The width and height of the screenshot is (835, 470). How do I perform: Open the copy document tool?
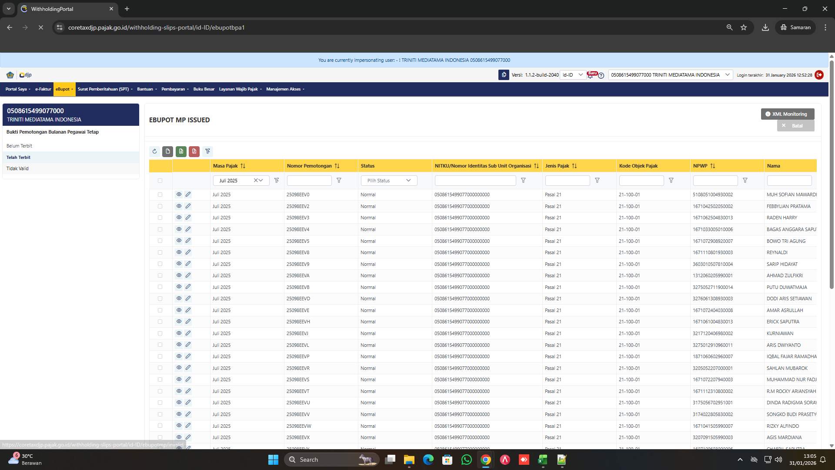168,151
